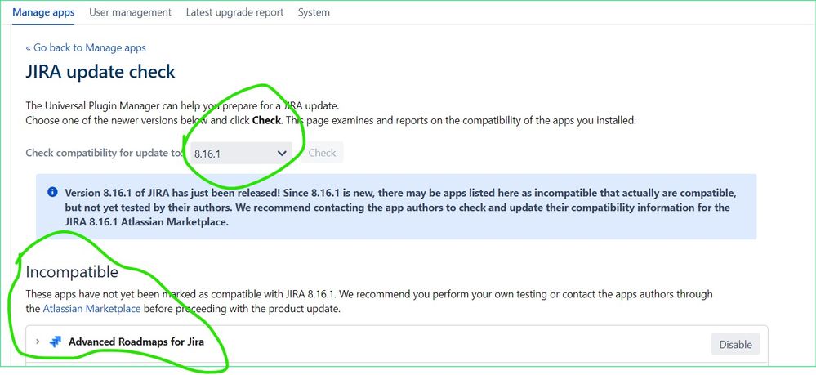This screenshot has height=375, width=816.
Task: Open the Manage apps tab
Action: pyautogui.click(x=43, y=12)
